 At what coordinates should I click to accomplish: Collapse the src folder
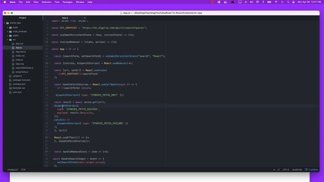pos(8,39)
